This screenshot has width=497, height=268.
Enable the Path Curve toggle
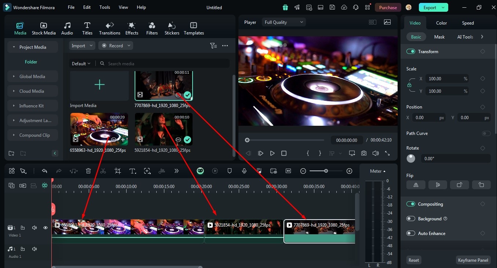pyautogui.click(x=486, y=133)
